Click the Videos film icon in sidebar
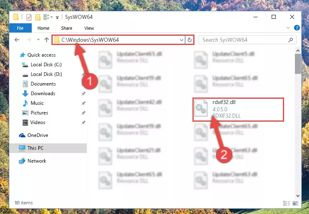The height and width of the screenshot is (214, 309). click(x=25, y=122)
